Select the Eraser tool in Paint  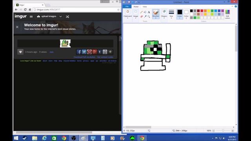pos(141,16)
